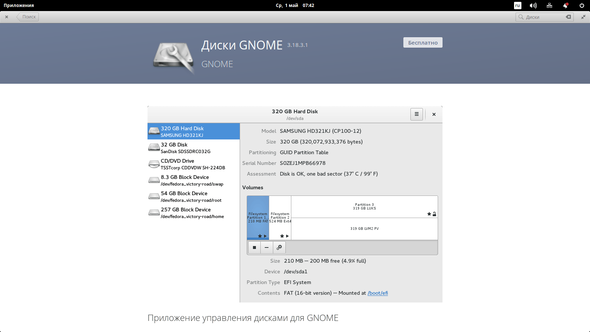Image resolution: width=590 pixels, height=332 pixels.
Task: Clear the Диски search text icon
Action: 568,17
